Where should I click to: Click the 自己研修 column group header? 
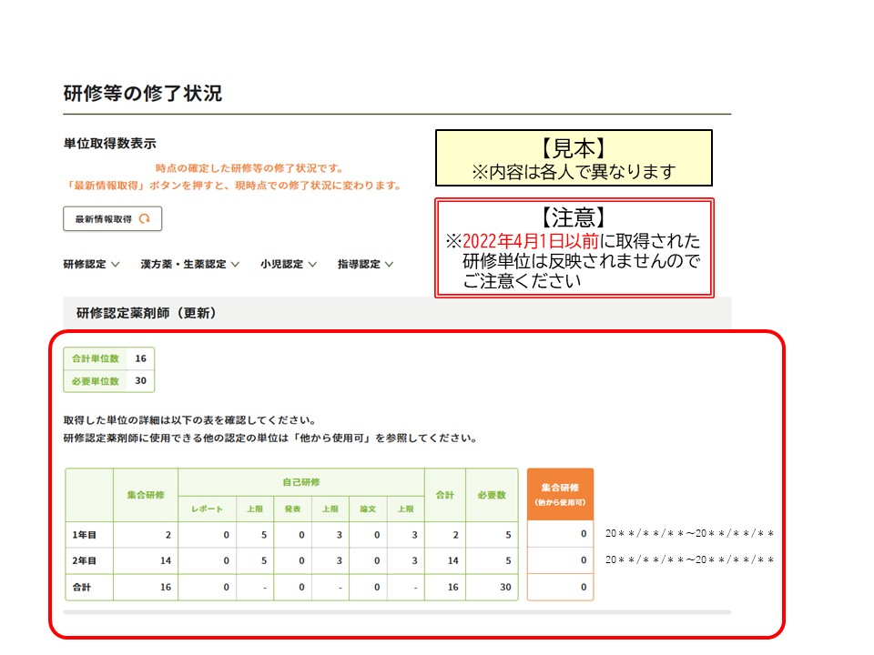(x=300, y=481)
